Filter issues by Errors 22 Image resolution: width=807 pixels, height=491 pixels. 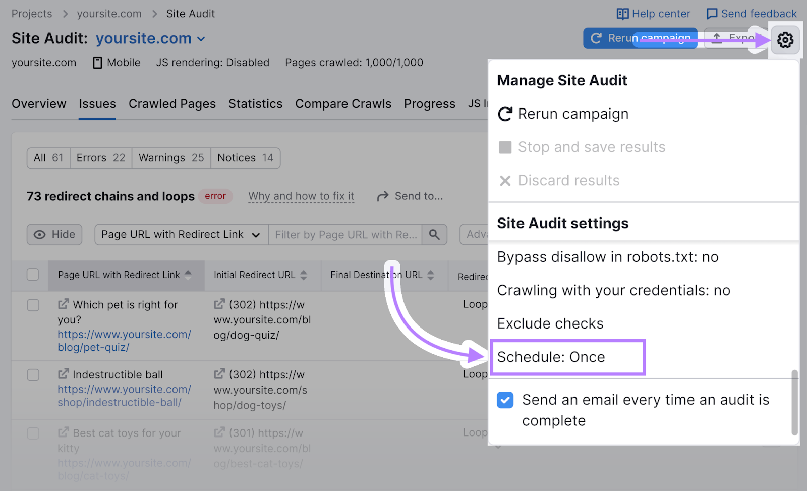(101, 158)
